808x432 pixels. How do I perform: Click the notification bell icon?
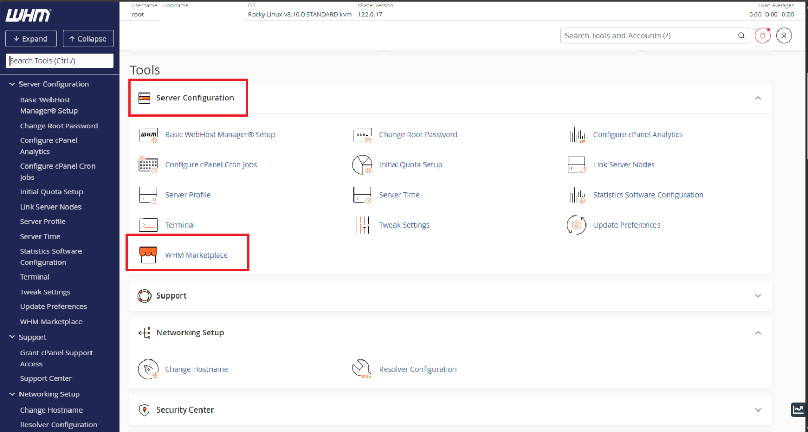click(762, 35)
